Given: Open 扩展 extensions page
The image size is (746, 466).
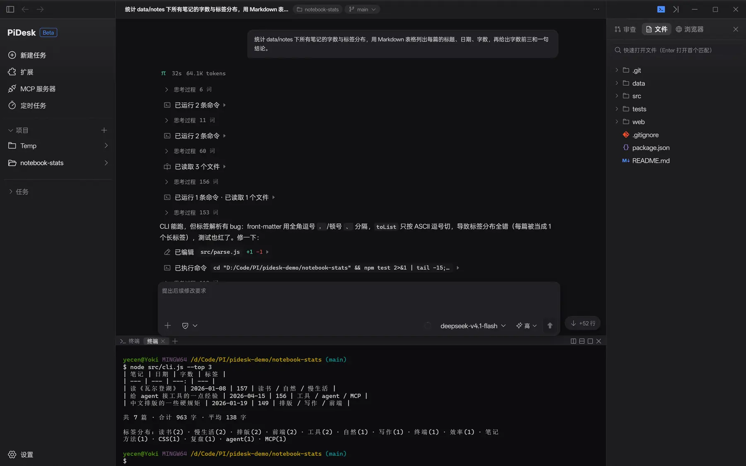Looking at the screenshot, I should (x=21, y=72).
